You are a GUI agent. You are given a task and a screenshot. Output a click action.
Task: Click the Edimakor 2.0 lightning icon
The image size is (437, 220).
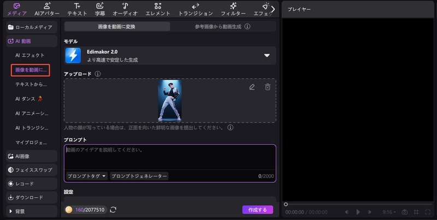click(73, 56)
